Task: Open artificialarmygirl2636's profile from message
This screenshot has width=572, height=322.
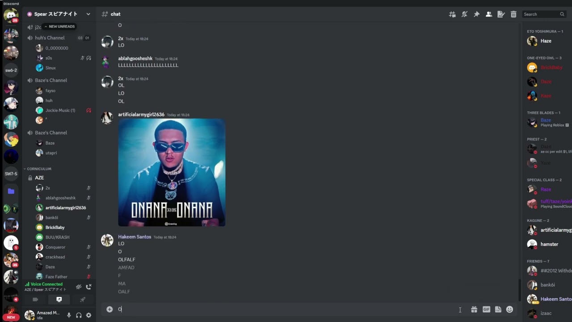Action: tap(141, 114)
